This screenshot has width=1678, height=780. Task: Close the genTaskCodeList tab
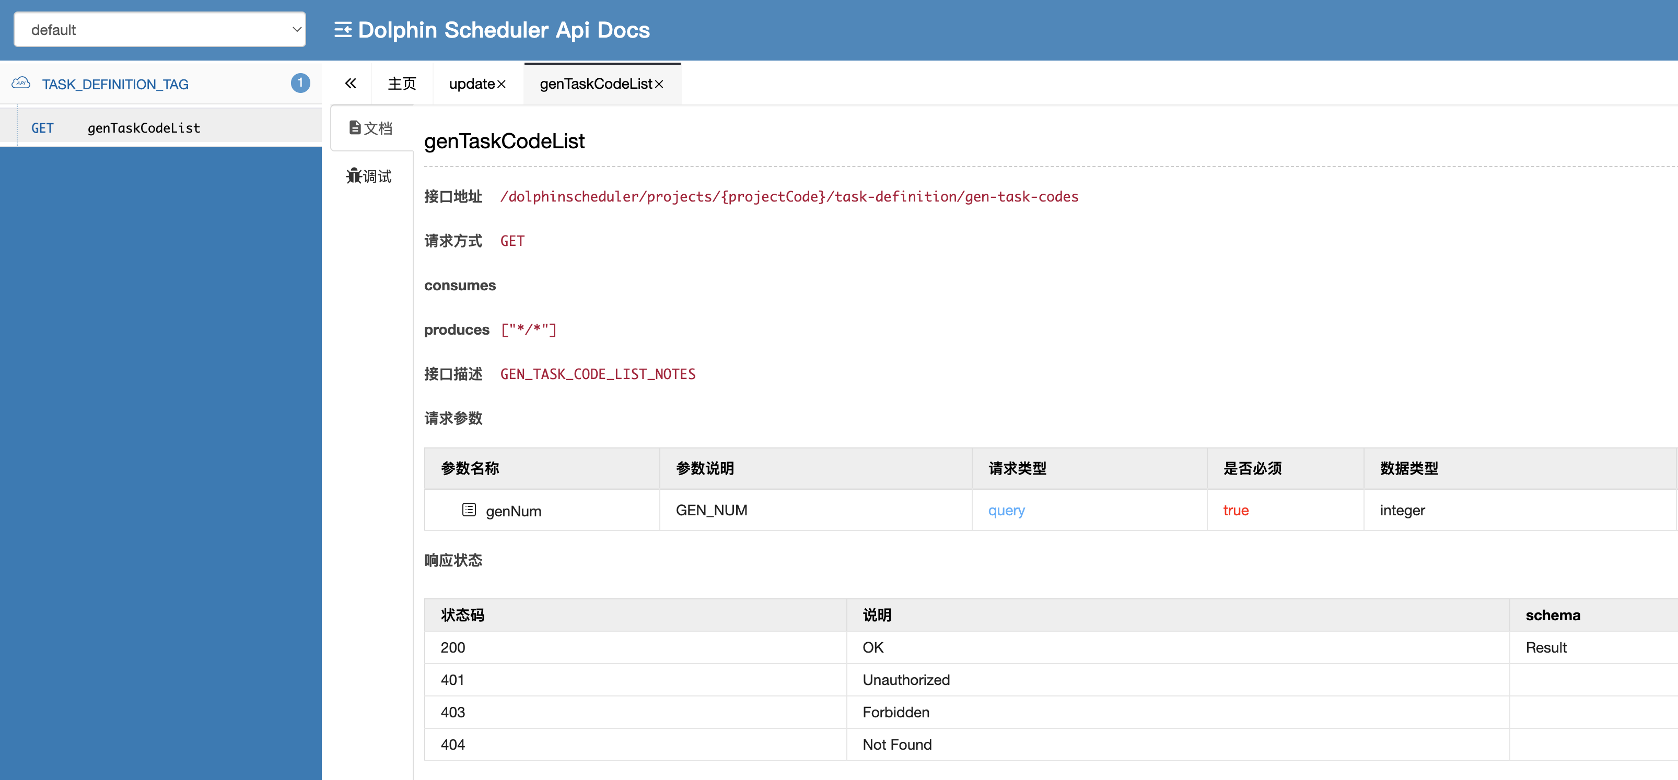pyautogui.click(x=659, y=84)
